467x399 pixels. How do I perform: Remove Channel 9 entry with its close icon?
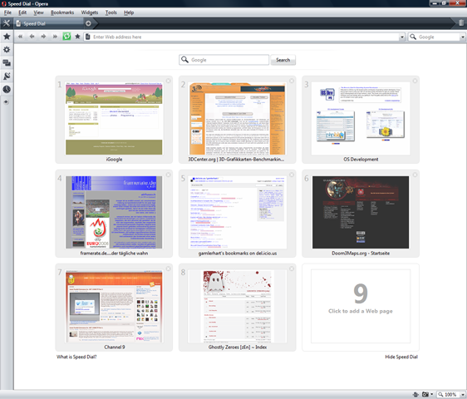[169, 268]
